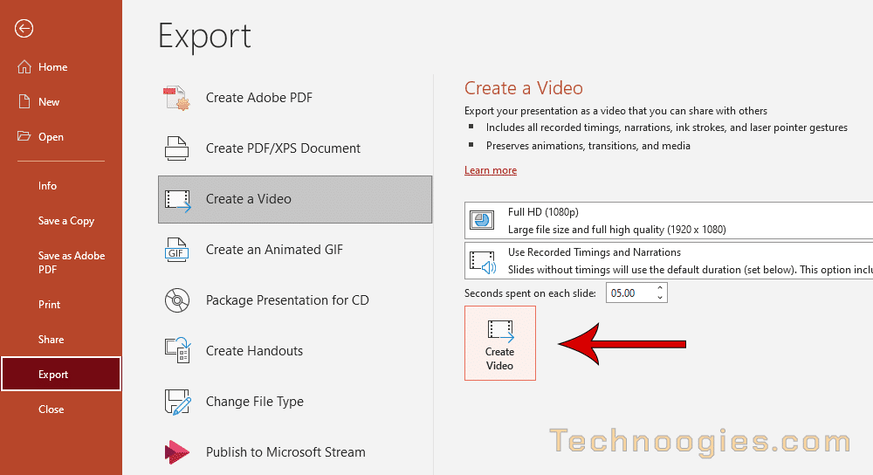The width and height of the screenshot is (873, 475).
Task: Choose Package Presentation for CD
Action: point(295,300)
